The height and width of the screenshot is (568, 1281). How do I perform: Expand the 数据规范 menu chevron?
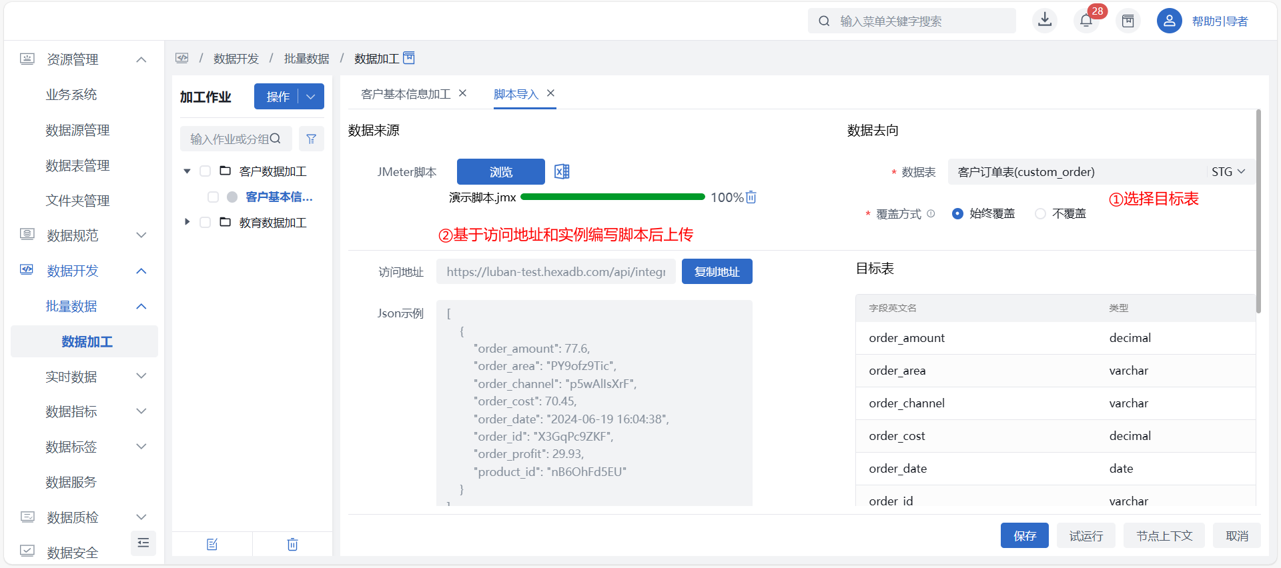coord(141,235)
